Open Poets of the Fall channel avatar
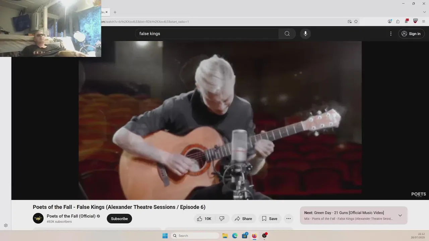The width and height of the screenshot is (429, 241). point(38,218)
